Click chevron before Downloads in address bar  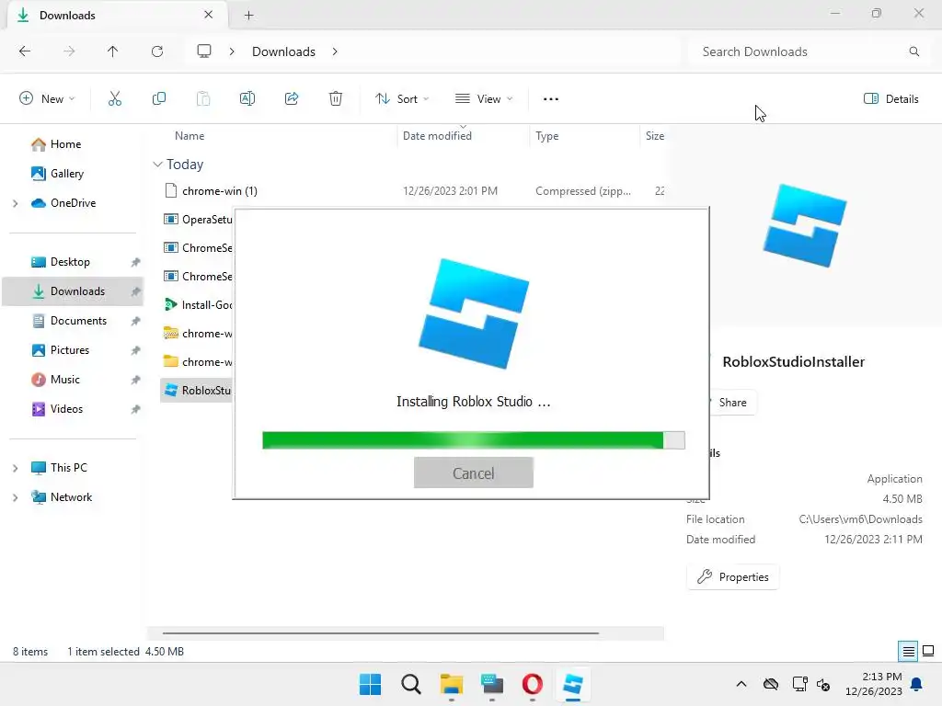[232, 51]
